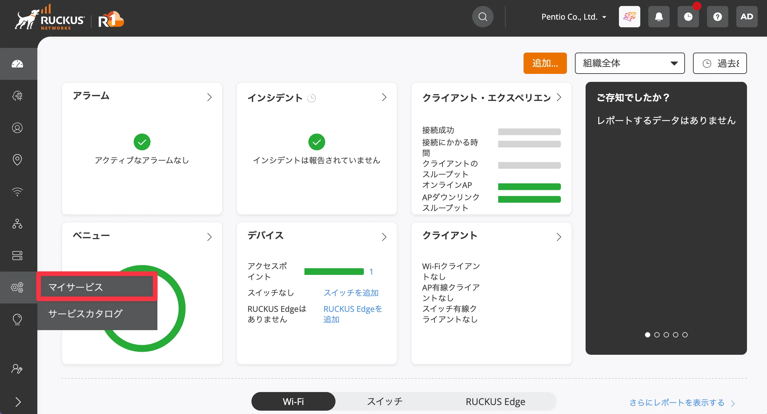This screenshot has width=767, height=414.
Task: Open the AI assurance head icon in sidebar
Action: point(17,96)
